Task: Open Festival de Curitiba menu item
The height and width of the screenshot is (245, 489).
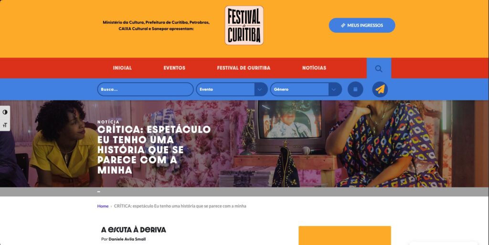Action: 244,68
